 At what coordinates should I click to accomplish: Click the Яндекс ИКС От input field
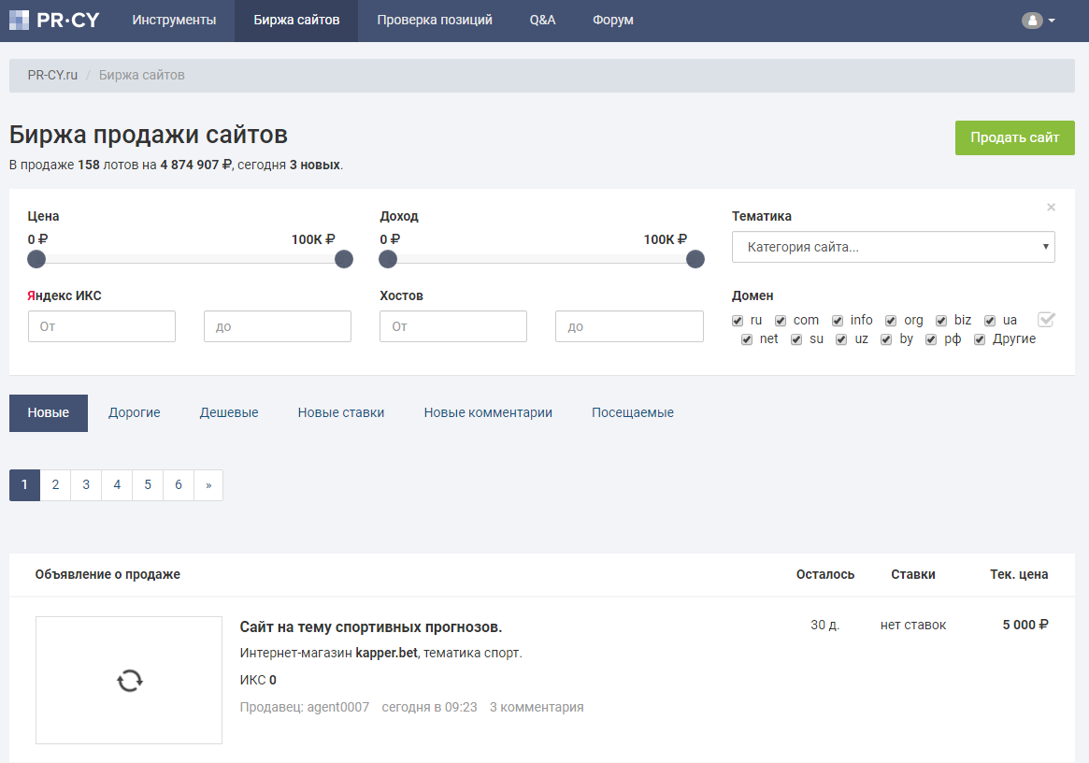(101, 326)
